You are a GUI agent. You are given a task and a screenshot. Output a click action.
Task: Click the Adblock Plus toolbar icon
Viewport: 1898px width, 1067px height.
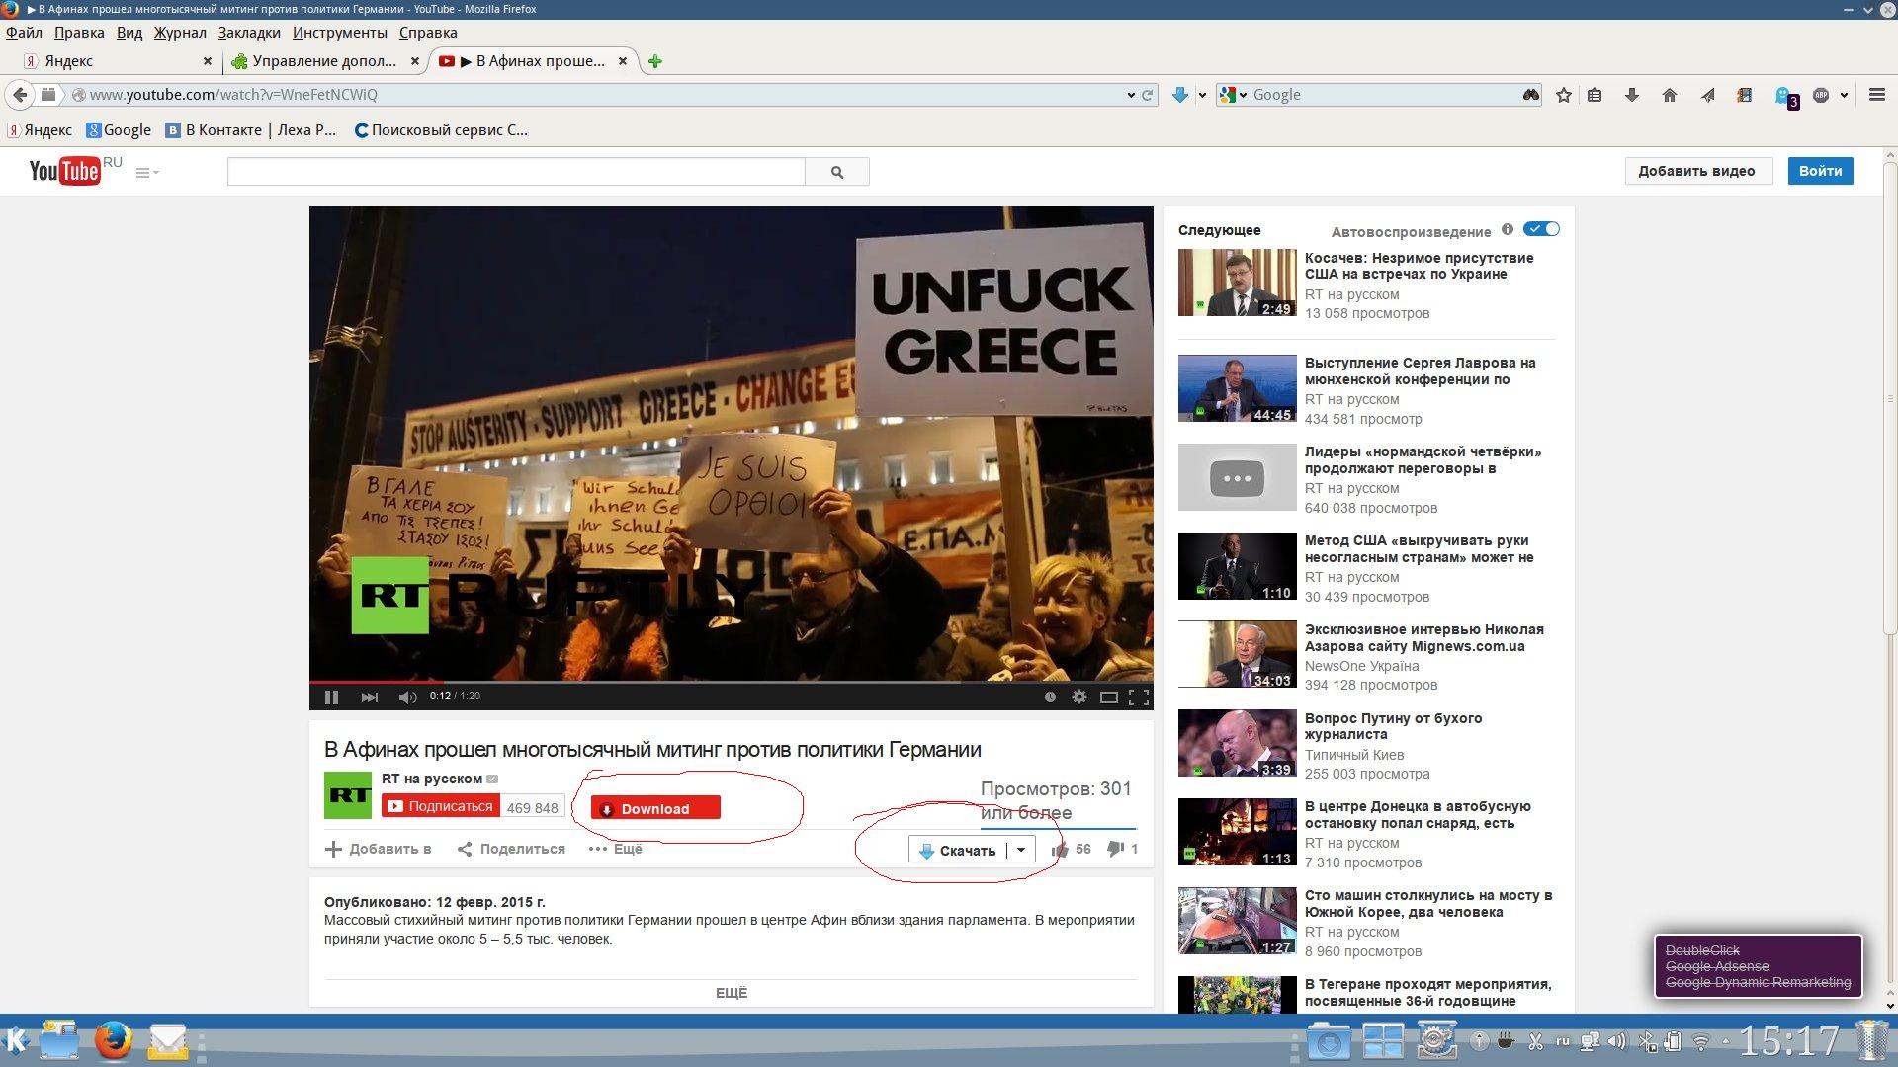pyautogui.click(x=1821, y=95)
